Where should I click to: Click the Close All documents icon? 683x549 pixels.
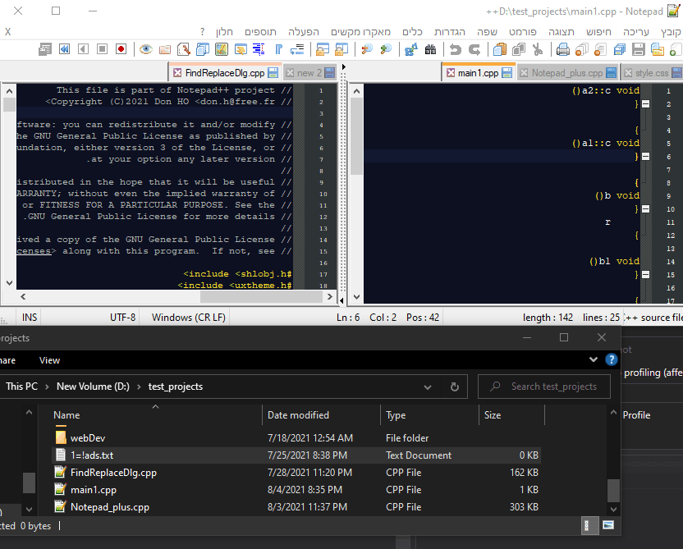coord(581,49)
